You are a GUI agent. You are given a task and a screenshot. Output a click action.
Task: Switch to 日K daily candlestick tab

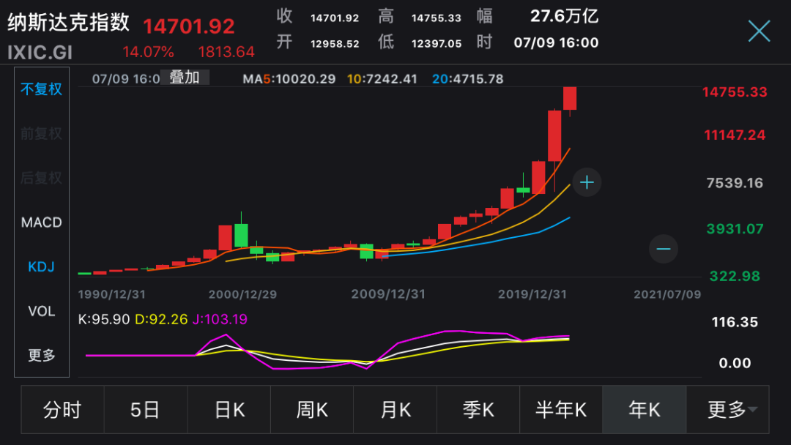pyautogui.click(x=229, y=410)
